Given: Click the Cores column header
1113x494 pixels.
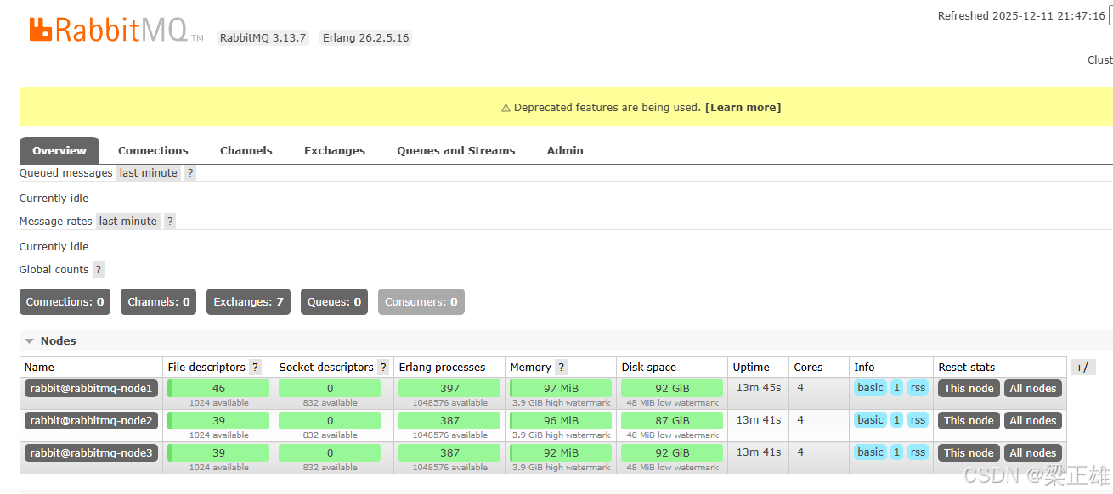Looking at the screenshot, I should point(808,368).
